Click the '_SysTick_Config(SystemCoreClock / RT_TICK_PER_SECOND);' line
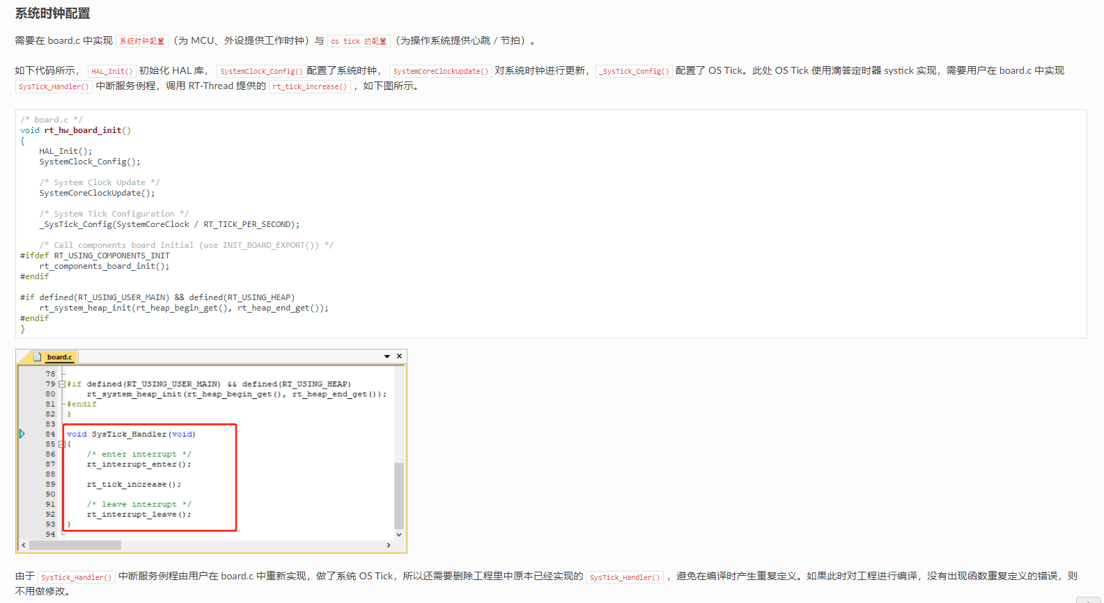 click(x=169, y=224)
